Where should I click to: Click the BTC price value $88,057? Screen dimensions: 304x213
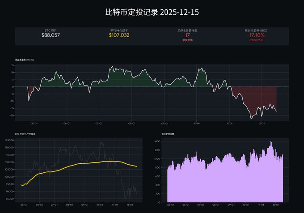(x=51, y=35)
